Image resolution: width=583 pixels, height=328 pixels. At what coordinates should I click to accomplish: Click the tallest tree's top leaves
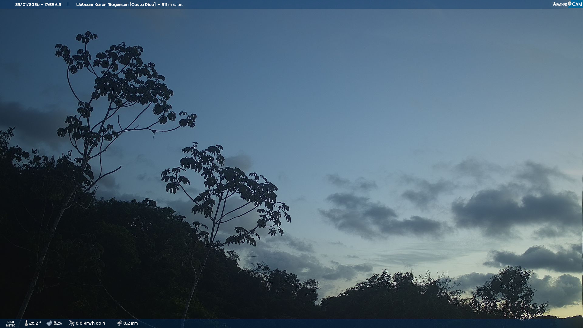click(87, 37)
